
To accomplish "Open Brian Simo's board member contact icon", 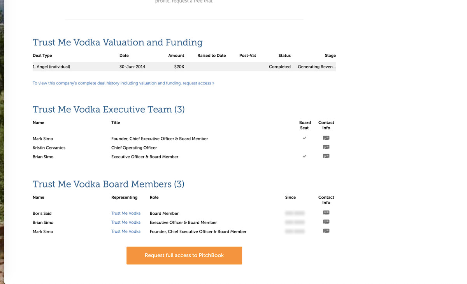I will pyautogui.click(x=326, y=222).
